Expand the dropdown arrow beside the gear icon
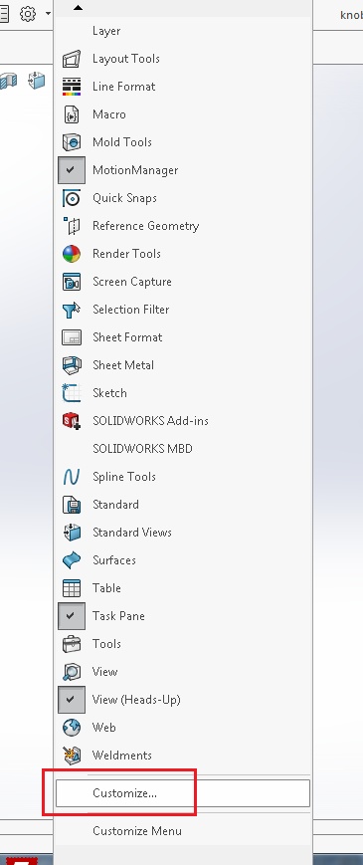The height and width of the screenshot is (865, 363). (x=49, y=13)
